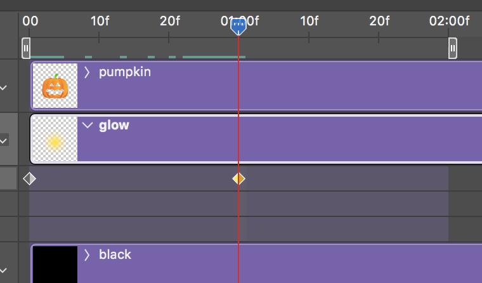Click the work area start handle
The width and height of the screenshot is (482, 283).
(26, 48)
